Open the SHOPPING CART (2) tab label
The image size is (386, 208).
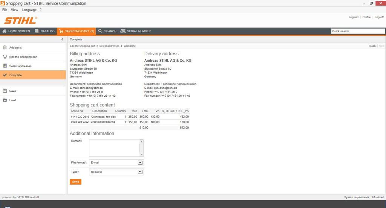[80, 31]
